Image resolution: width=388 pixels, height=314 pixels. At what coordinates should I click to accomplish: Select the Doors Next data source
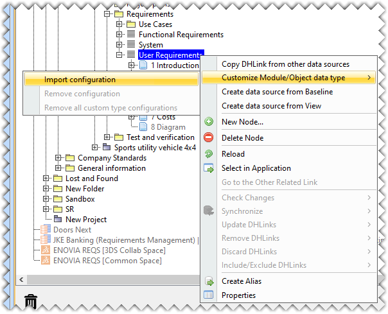point(72,229)
